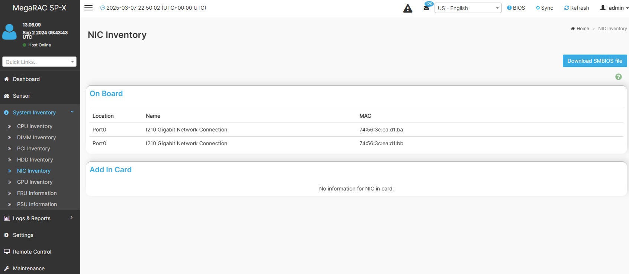Click the On Board section heading
Screen dimensions: 629x274
click(x=106, y=94)
